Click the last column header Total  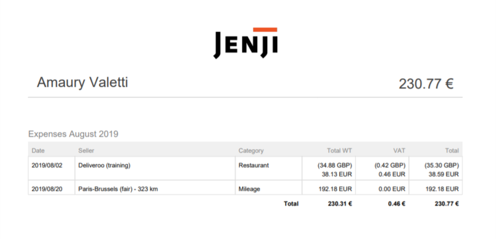pyautogui.click(x=452, y=151)
